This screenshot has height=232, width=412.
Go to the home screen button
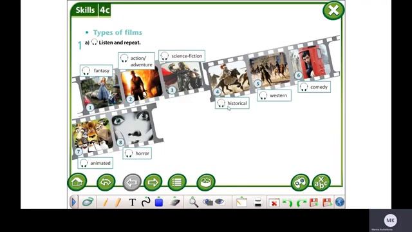point(77,182)
